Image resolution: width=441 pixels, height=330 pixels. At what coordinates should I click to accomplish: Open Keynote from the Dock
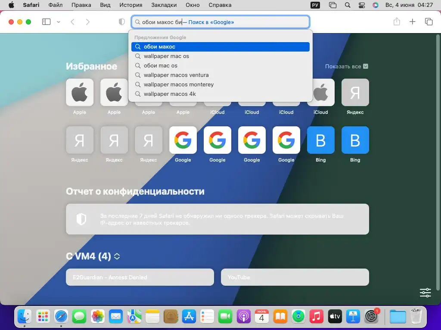tap(353, 317)
